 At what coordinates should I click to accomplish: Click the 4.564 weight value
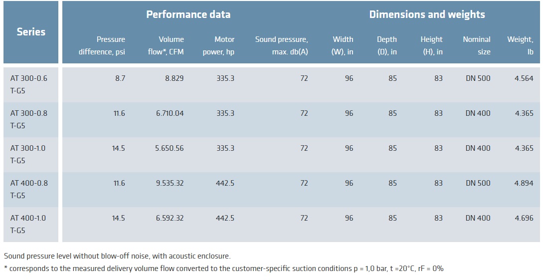[524, 78]
